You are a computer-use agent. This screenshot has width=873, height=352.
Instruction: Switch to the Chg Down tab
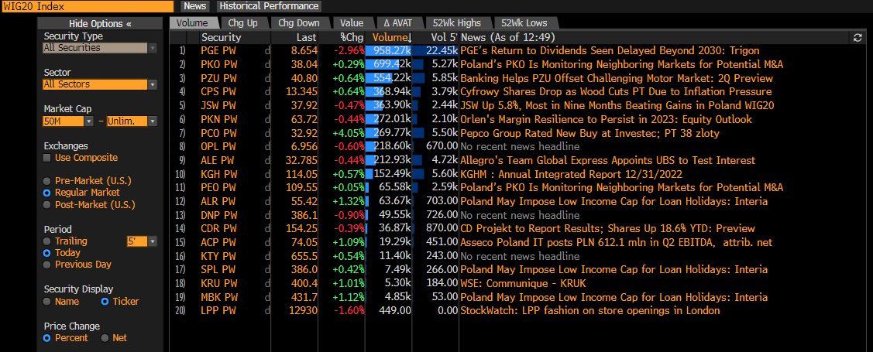(299, 22)
